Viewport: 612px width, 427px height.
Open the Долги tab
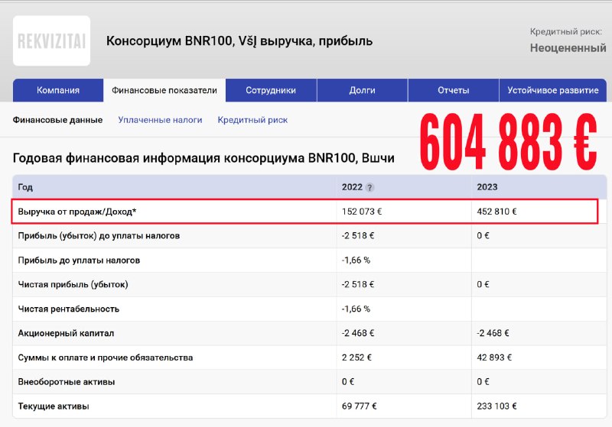point(362,90)
